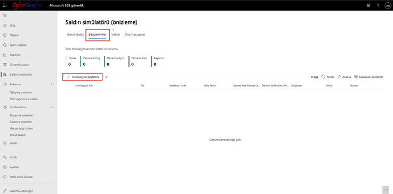Switch to the Otomasyonlar tab

[135, 35]
